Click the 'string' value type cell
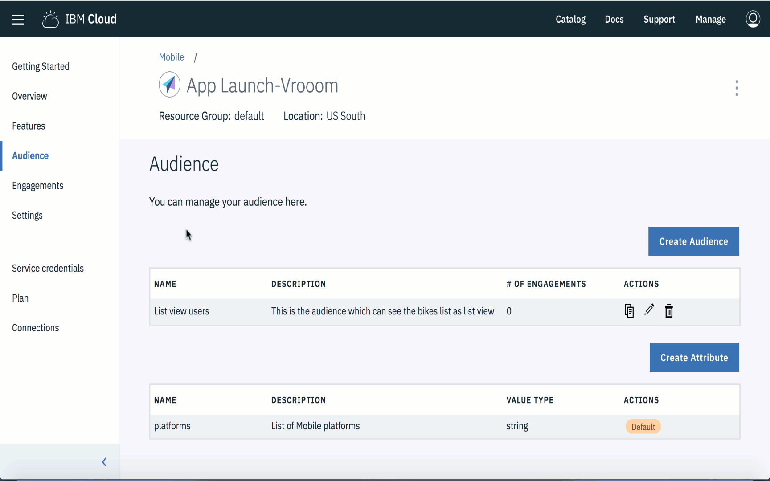This screenshot has height=481, width=770. point(517,426)
